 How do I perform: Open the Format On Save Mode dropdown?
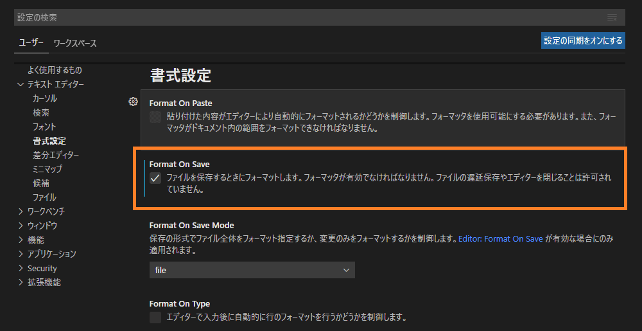252,271
